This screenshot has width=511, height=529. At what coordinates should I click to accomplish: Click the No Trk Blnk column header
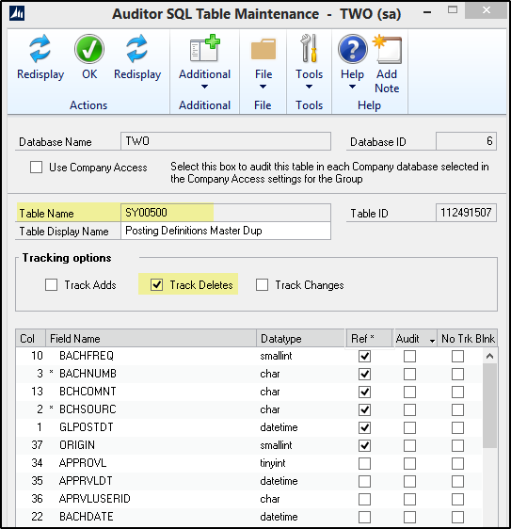coord(468,338)
